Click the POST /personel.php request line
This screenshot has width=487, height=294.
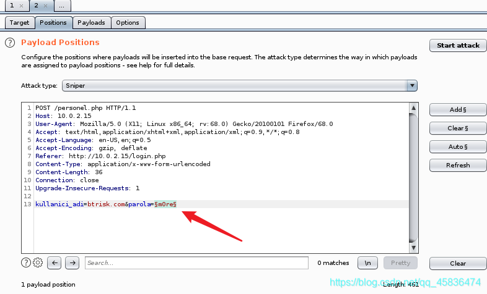pos(86,108)
